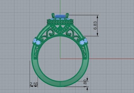Select the right scroll filigree under the head
The image size is (134, 93).
coord(70,32)
